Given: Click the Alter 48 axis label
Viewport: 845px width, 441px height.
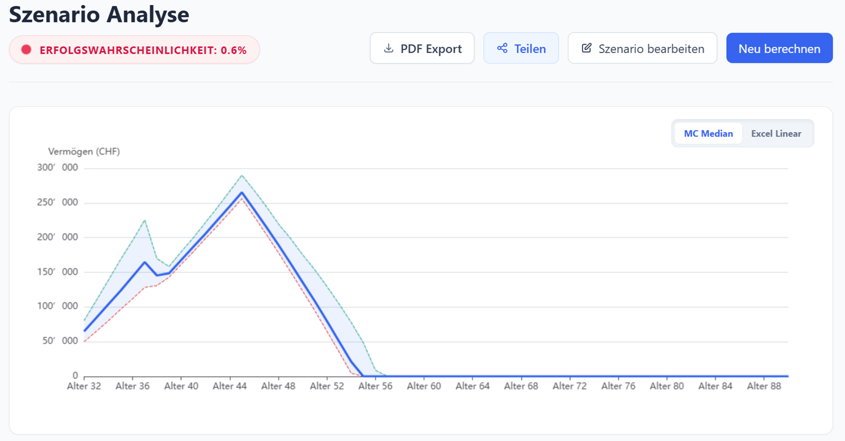Looking at the screenshot, I should (278, 386).
